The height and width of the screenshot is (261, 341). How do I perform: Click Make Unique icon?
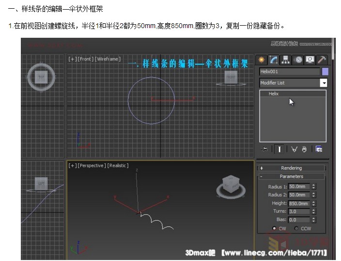click(294, 149)
